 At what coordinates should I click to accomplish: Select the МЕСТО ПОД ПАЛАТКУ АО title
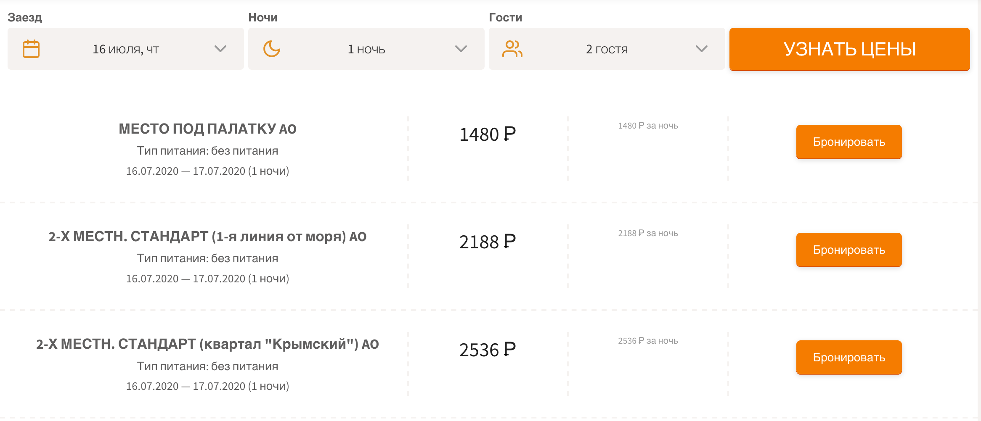(x=207, y=129)
